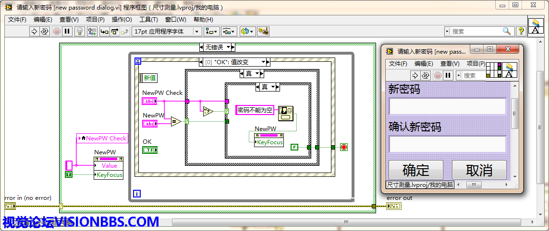Click the Step Over icon
The width and height of the screenshot is (549, 231).
click(115, 31)
